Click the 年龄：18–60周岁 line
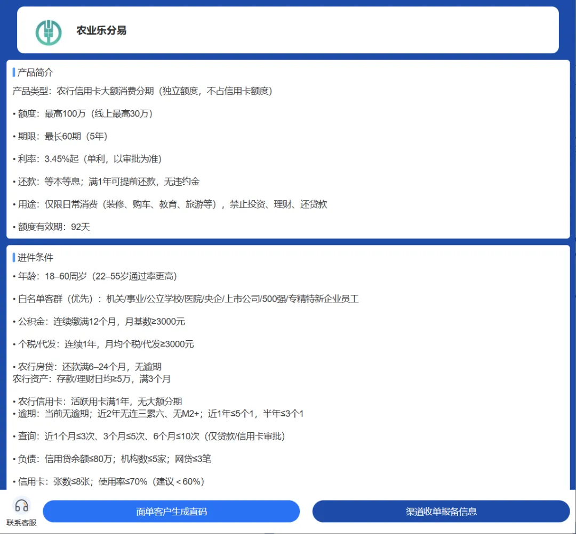Screen dimensions: 576x534 tap(95, 276)
